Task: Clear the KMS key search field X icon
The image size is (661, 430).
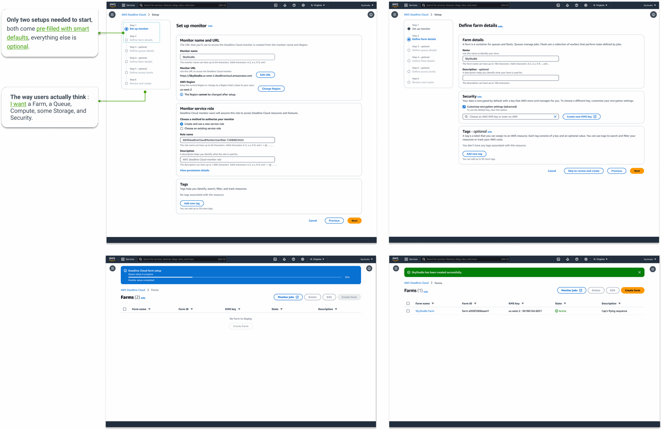Action: pos(555,117)
